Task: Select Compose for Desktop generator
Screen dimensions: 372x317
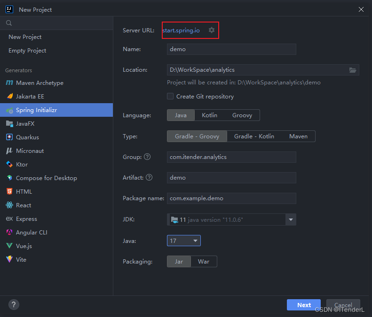Action: pos(56,178)
